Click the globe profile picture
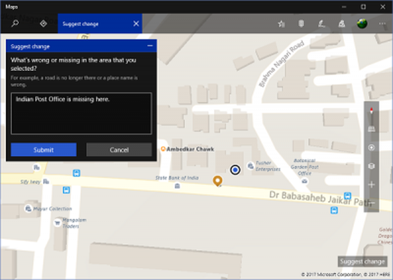Image resolution: width=393 pixels, height=280 pixels. [x=362, y=24]
